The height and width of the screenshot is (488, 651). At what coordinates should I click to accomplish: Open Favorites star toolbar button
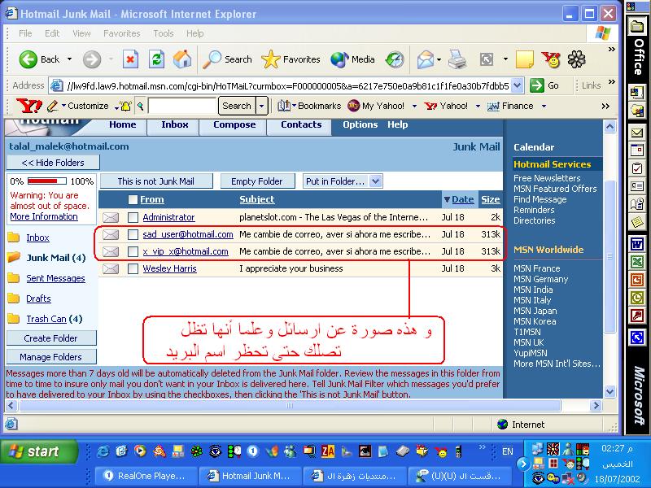291,59
